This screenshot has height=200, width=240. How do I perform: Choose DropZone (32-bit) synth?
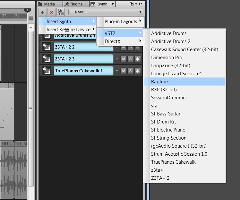click(x=184, y=66)
